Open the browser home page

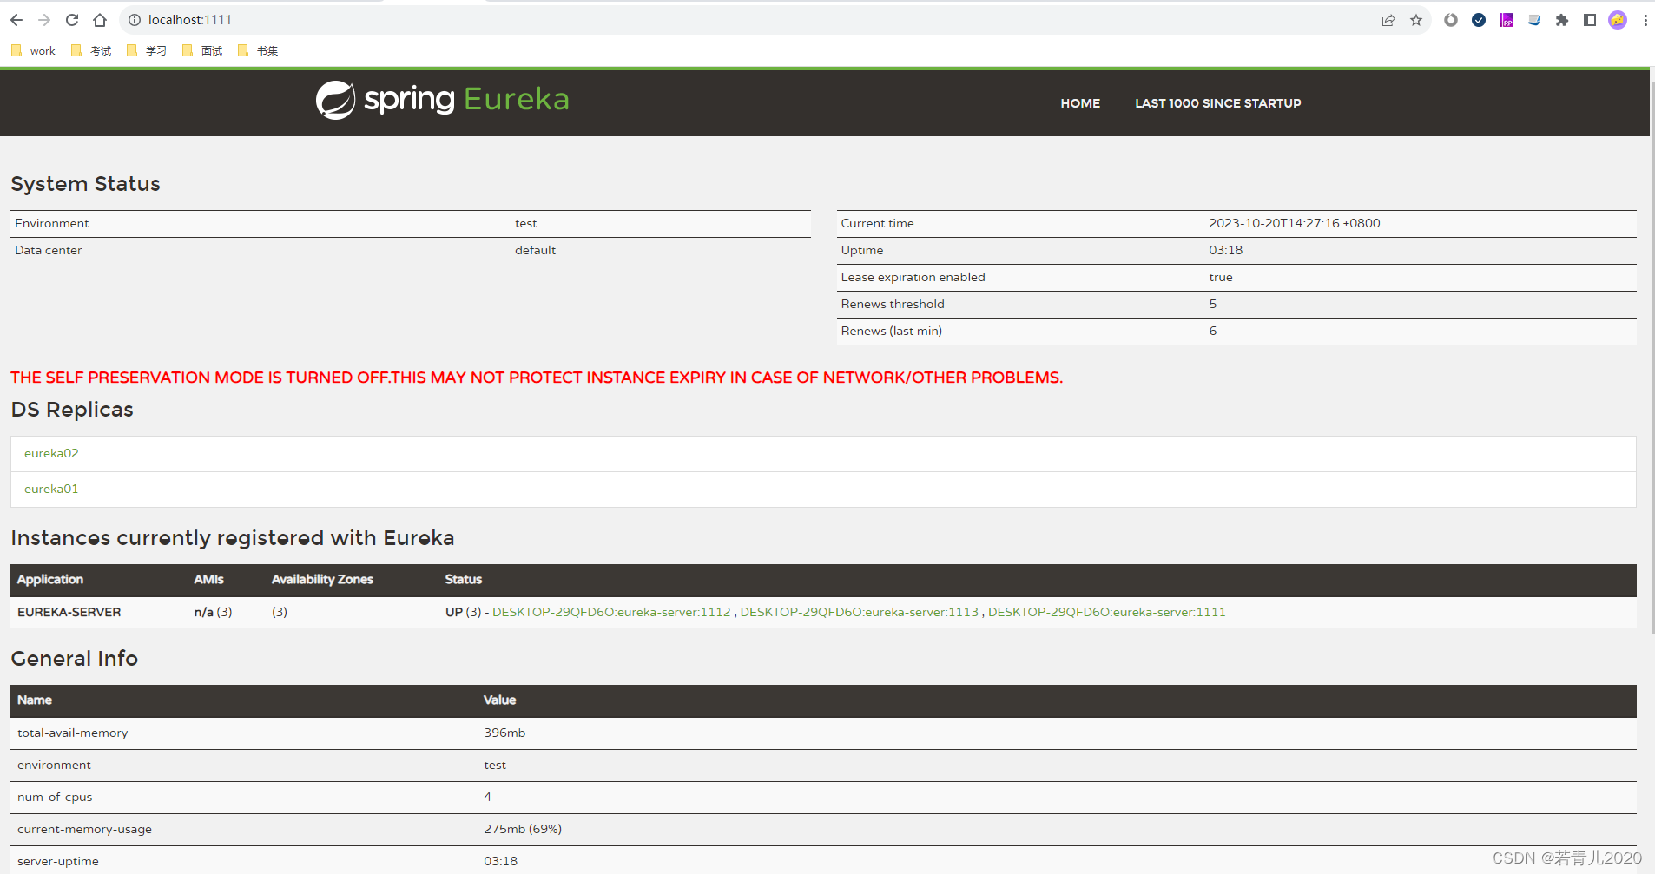click(x=100, y=20)
